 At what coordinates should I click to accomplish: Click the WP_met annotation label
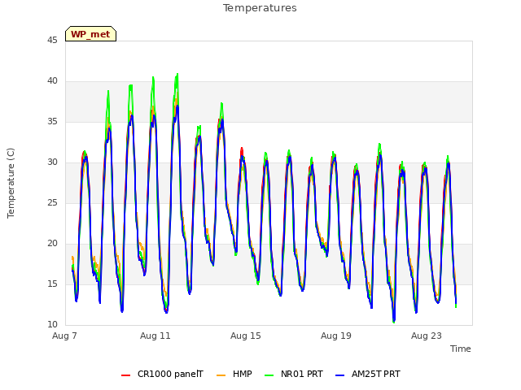pos(90,34)
